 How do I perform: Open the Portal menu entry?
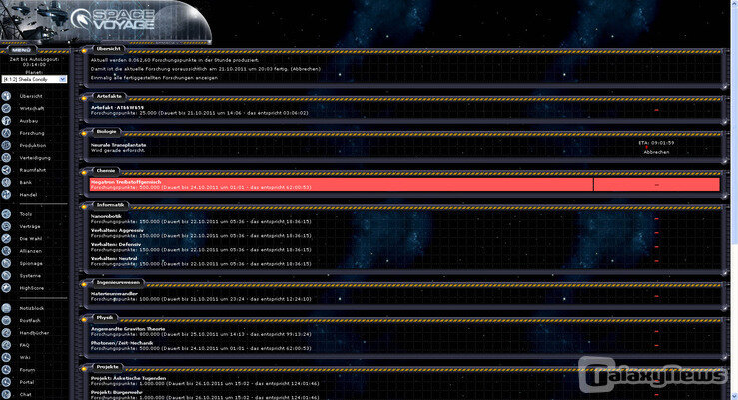pyautogui.click(x=27, y=382)
